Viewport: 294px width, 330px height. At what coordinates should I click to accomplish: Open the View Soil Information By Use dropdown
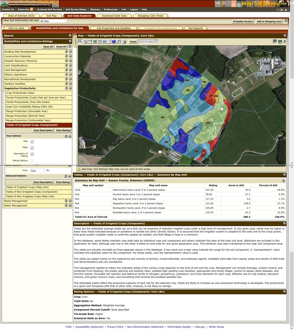53,21
